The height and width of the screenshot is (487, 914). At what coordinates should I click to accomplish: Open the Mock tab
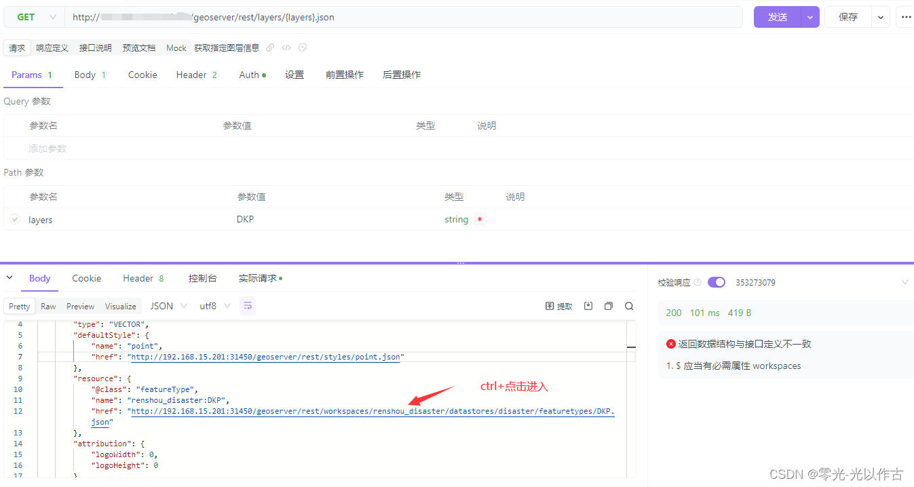(176, 47)
